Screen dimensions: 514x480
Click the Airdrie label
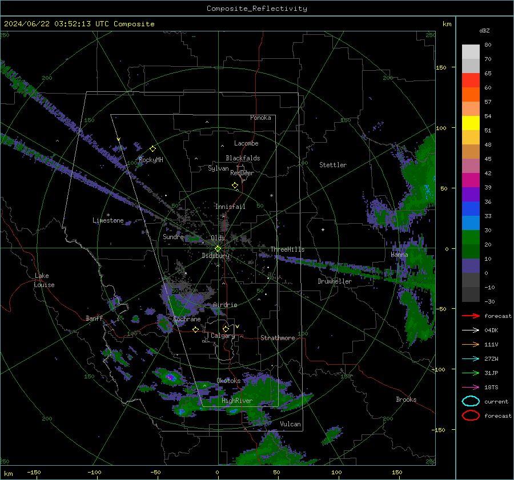click(225, 305)
